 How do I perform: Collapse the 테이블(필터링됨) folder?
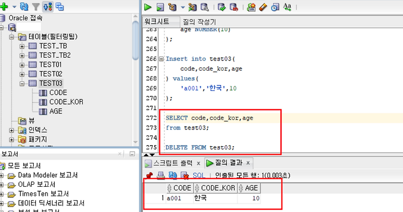coord(12,37)
